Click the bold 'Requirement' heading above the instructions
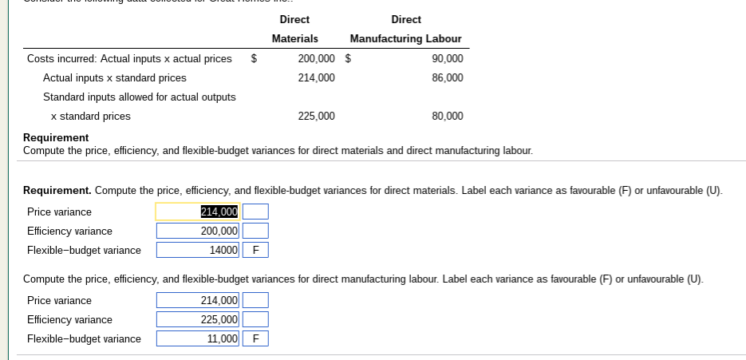The height and width of the screenshot is (360, 746). tap(56, 137)
